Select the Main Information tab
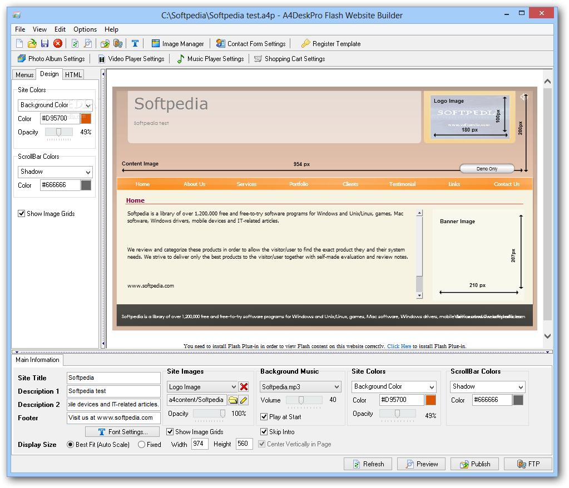The image size is (569, 488). (x=37, y=360)
